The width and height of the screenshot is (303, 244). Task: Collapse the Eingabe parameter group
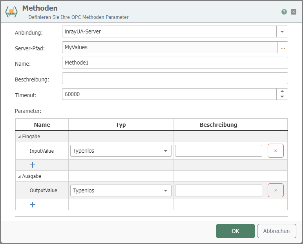click(19, 137)
